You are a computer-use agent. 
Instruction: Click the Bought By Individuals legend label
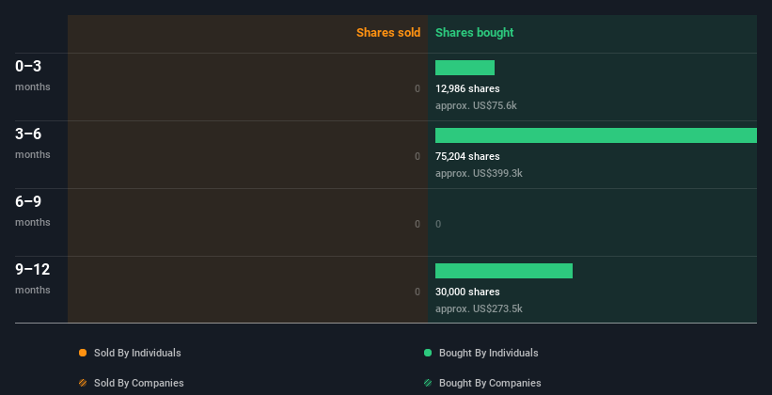tap(488, 353)
